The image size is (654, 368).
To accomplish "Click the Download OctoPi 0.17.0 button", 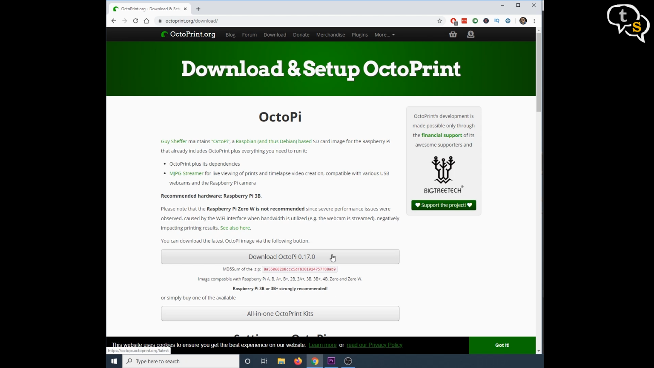I will tap(280, 256).
